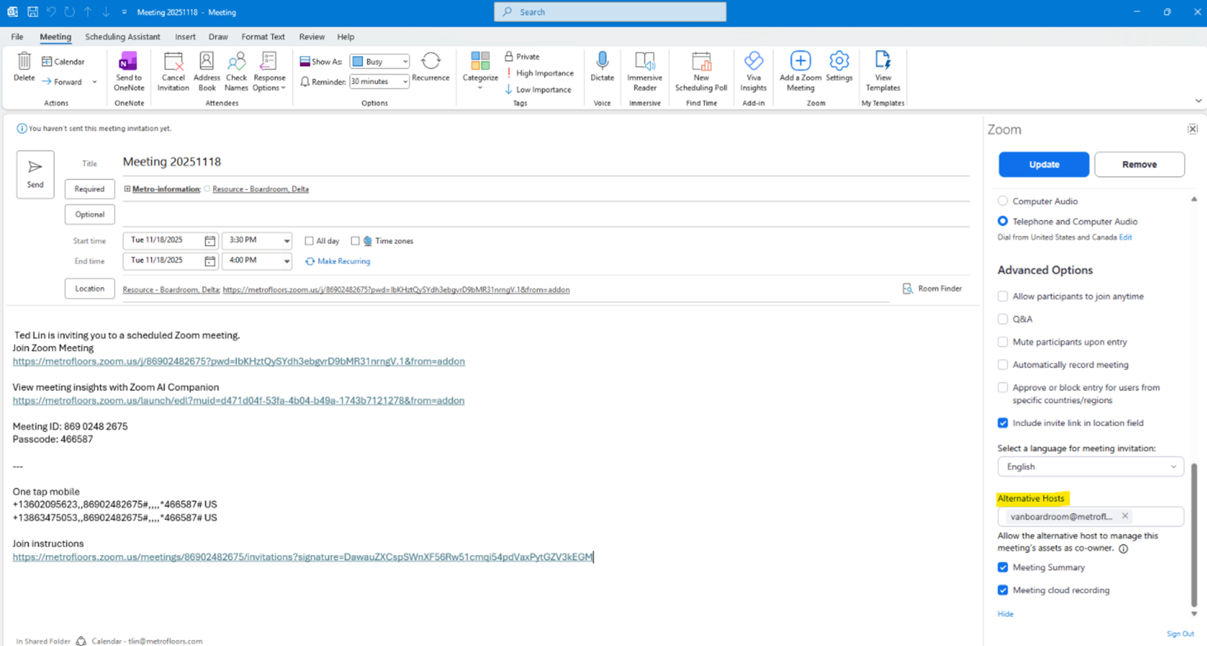The width and height of the screenshot is (1207, 646).
Task: Click co-owner info icon in Zoom pane
Action: (1123, 548)
